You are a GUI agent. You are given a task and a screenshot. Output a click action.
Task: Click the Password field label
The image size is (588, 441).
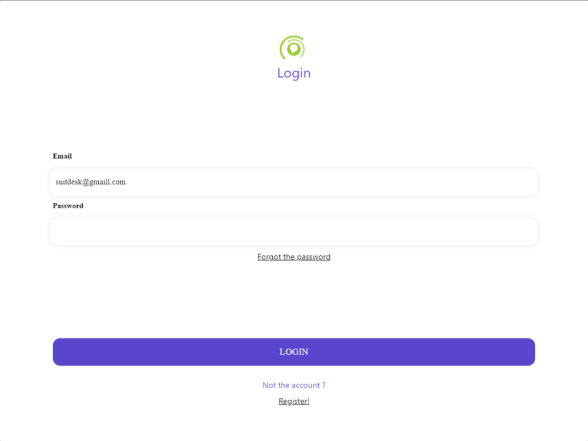68,206
